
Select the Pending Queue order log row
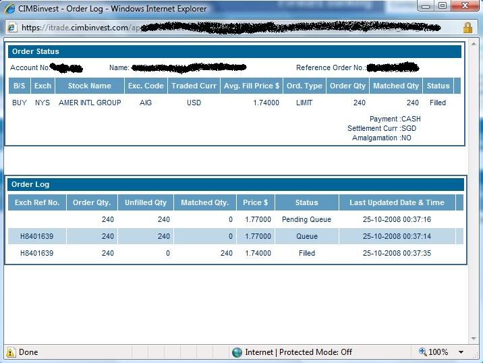235,219
